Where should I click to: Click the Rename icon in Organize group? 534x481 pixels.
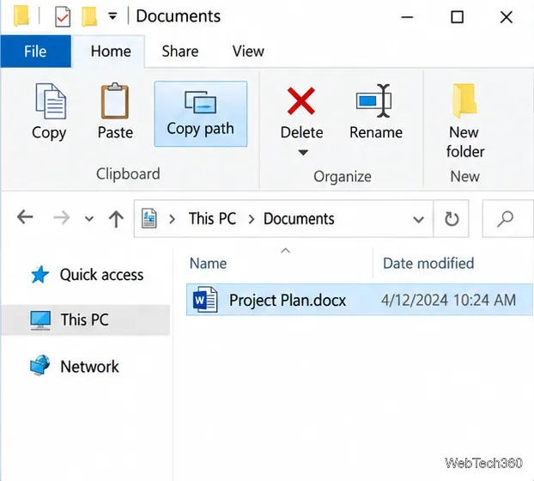[374, 100]
